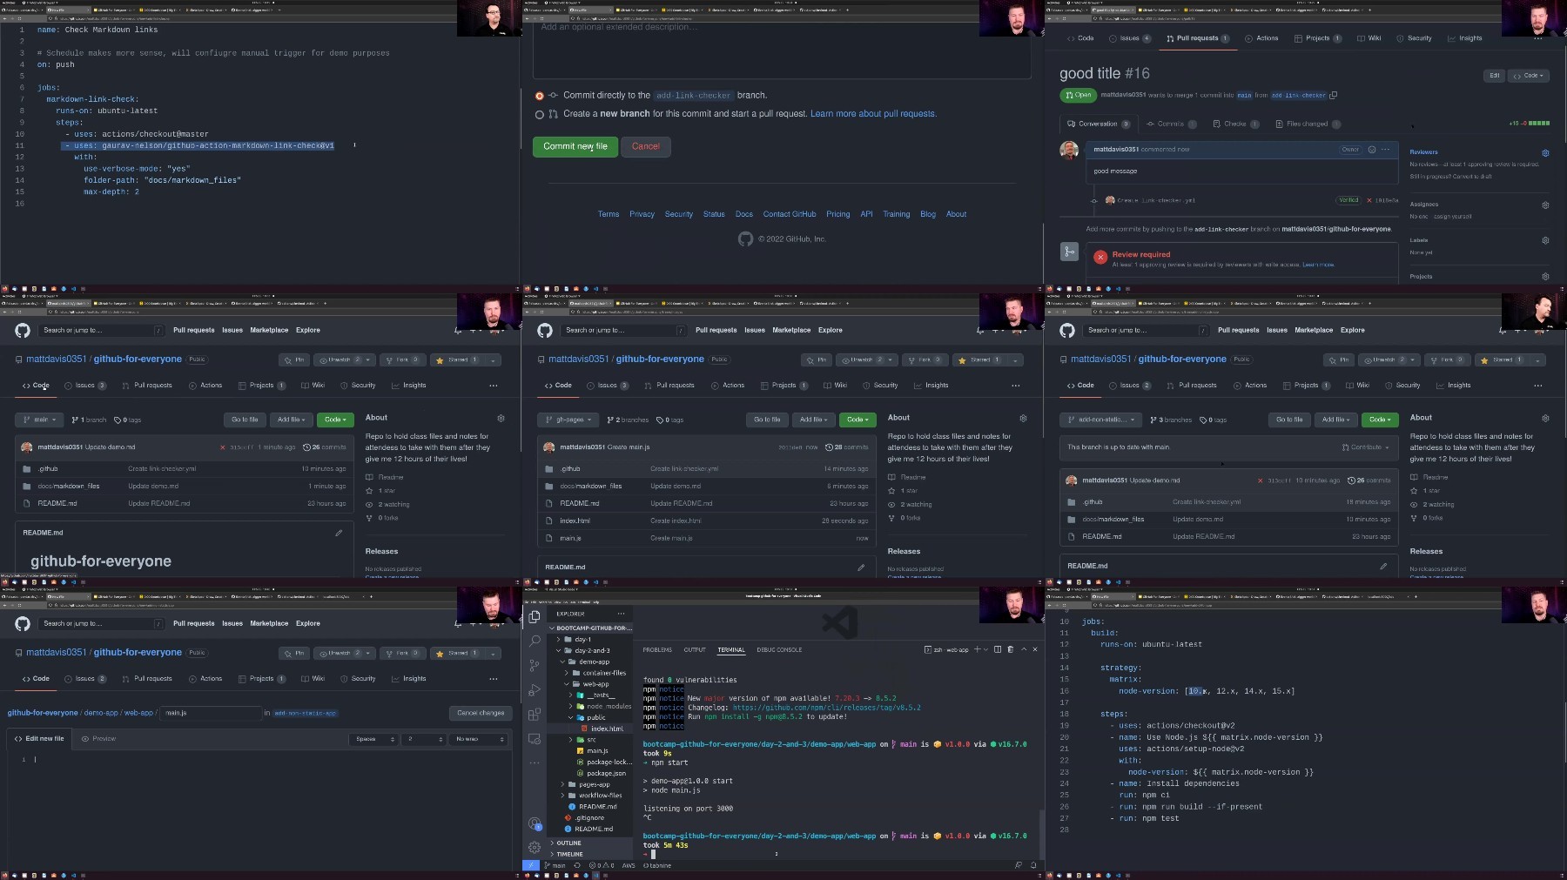Image resolution: width=1567 pixels, height=880 pixels.
Task: Select Create a new branch for this commit
Action: pyautogui.click(x=539, y=114)
